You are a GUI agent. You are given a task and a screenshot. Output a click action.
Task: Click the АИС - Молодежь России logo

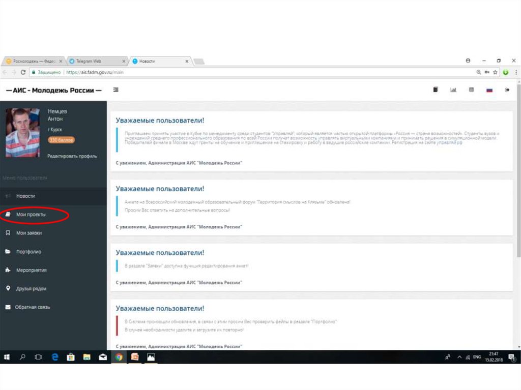tap(54, 91)
